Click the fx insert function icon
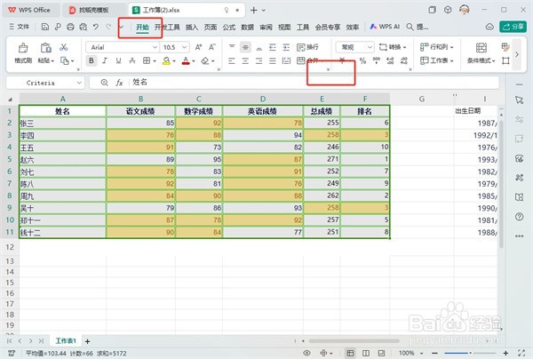 (x=119, y=83)
